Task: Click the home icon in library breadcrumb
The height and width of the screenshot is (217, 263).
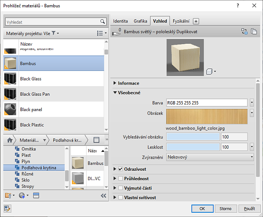Action: pyautogui.click(x=9, y=140)
